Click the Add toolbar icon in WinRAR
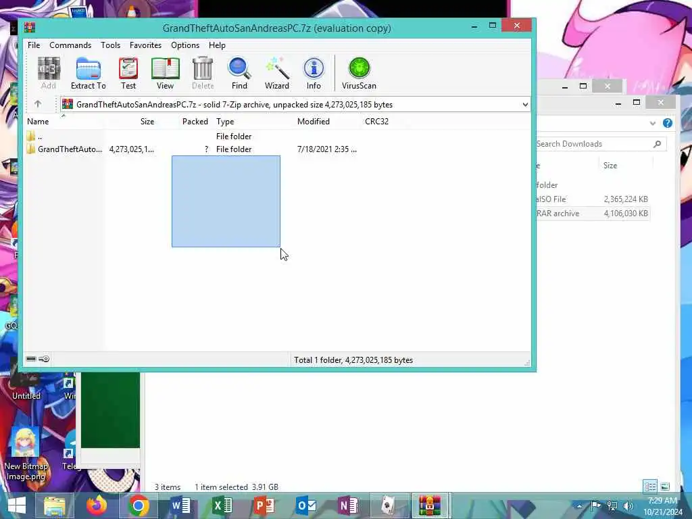Screen dimensions: 692x519 49,73
